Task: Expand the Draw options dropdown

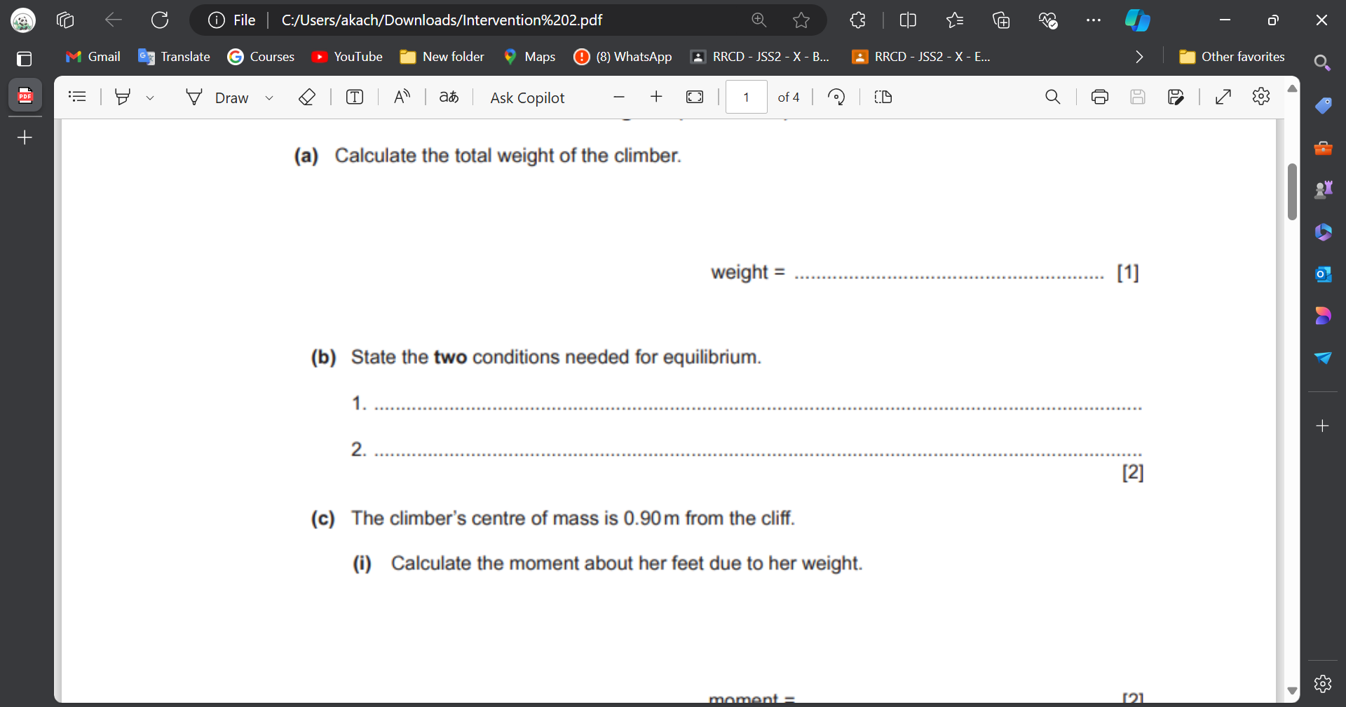Action: (269, 97)
